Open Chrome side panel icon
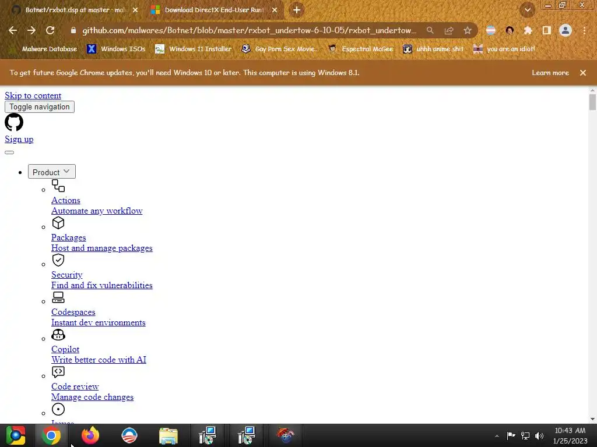 coord(547,30)
